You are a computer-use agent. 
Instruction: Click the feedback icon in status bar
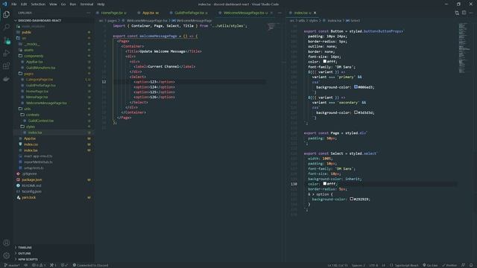click(463, 265)
